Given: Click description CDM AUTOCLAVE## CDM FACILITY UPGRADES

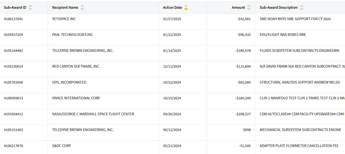Looking at the screenshot, I should (x=302, y=114).
